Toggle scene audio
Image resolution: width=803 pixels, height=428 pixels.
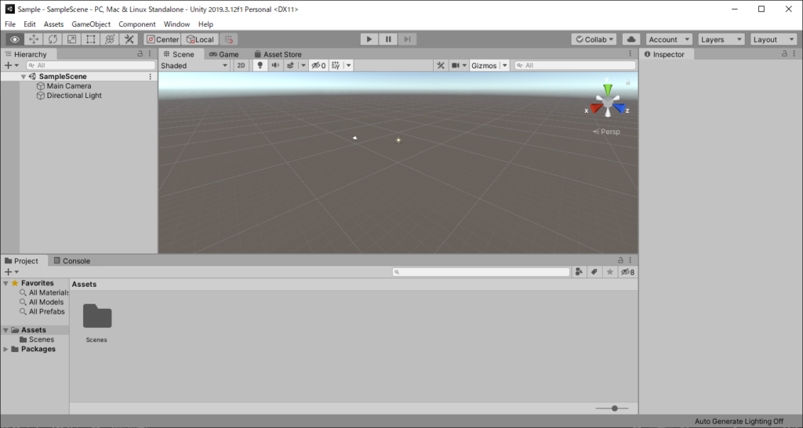click(x=275, y=66)
